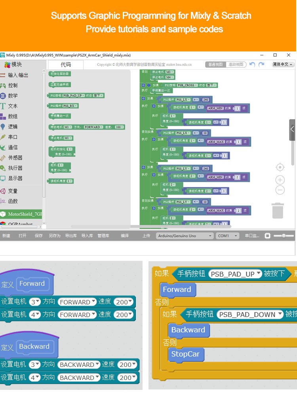The image size is (297, 395).
Task: Select the 手柄震动一次 block in the toolbox
Action: click(60, 116)
